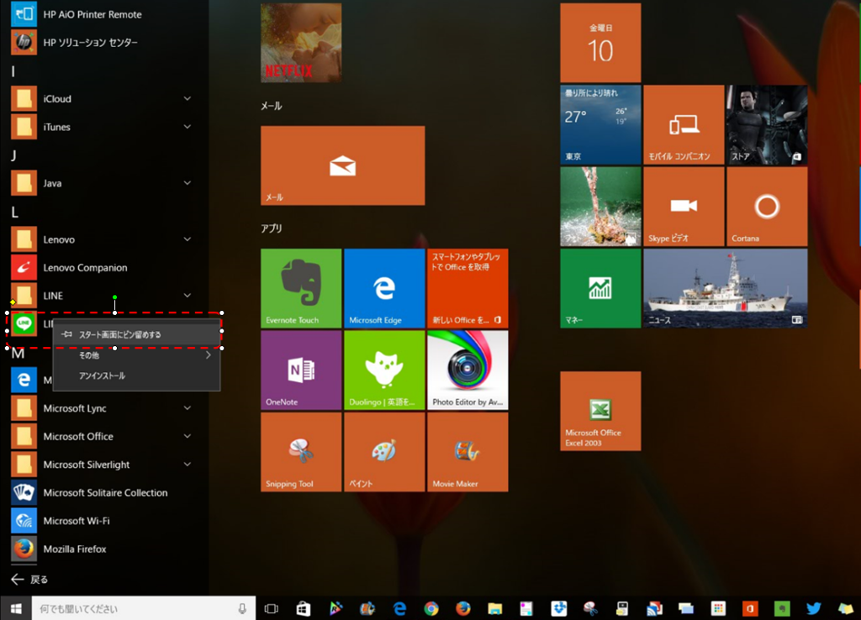
Task: Click the 戻る back button
Action: (29, 580)
